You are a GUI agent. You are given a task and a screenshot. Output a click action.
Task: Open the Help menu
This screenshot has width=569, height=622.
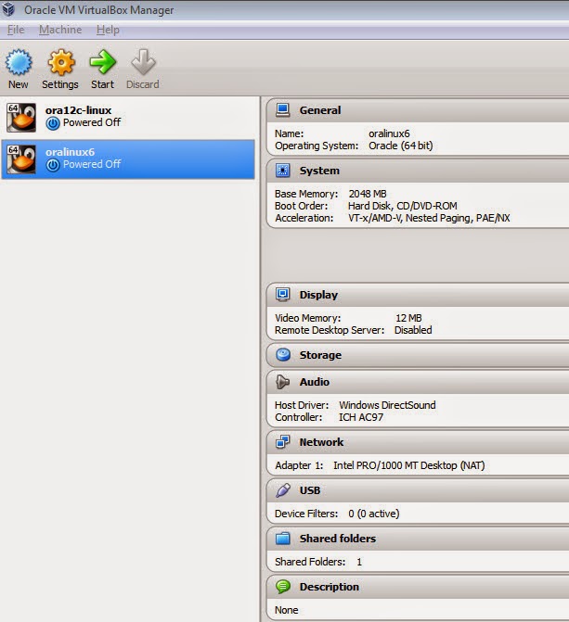tap(108, 30)
